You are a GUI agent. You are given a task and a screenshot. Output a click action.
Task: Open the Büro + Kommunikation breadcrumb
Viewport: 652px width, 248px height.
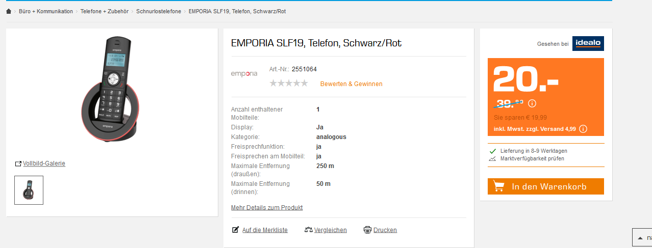(x=46, y=11)
